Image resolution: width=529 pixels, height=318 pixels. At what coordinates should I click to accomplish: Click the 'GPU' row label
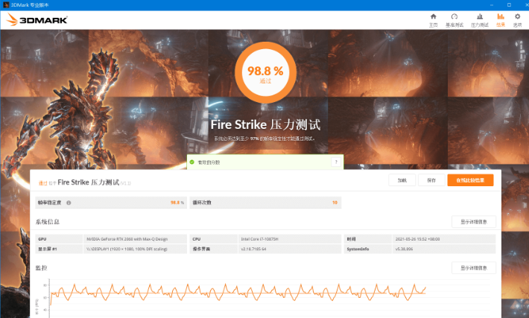pyautogui.click(x=42, y=239)
